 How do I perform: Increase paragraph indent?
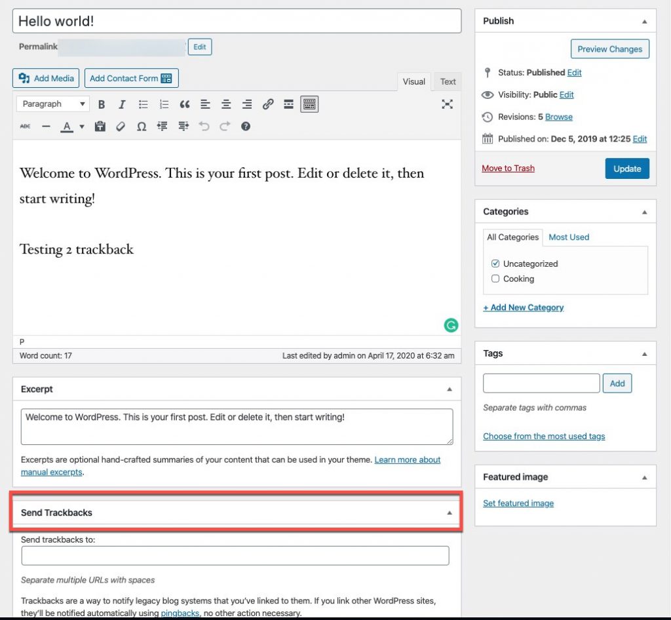pos(183,126)
